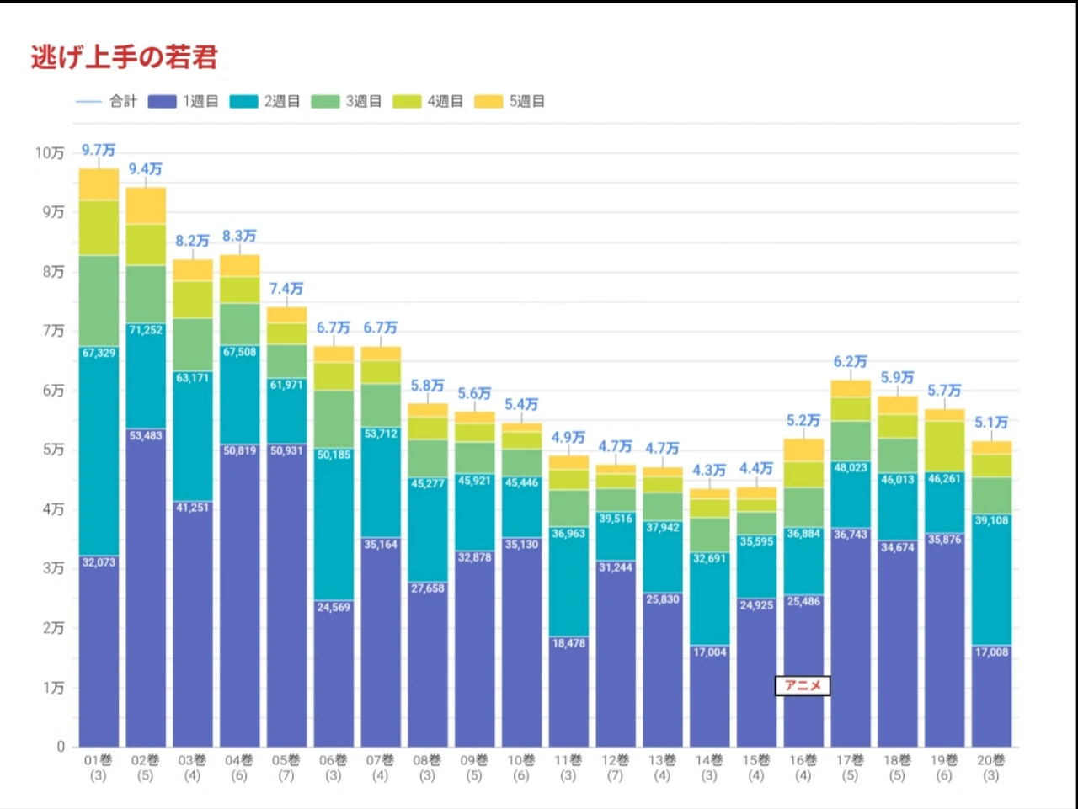The width and height of the screenshot is (1078, 809).
Task: Click the 逃げ上手の若君 chart title
Action: 125,57
